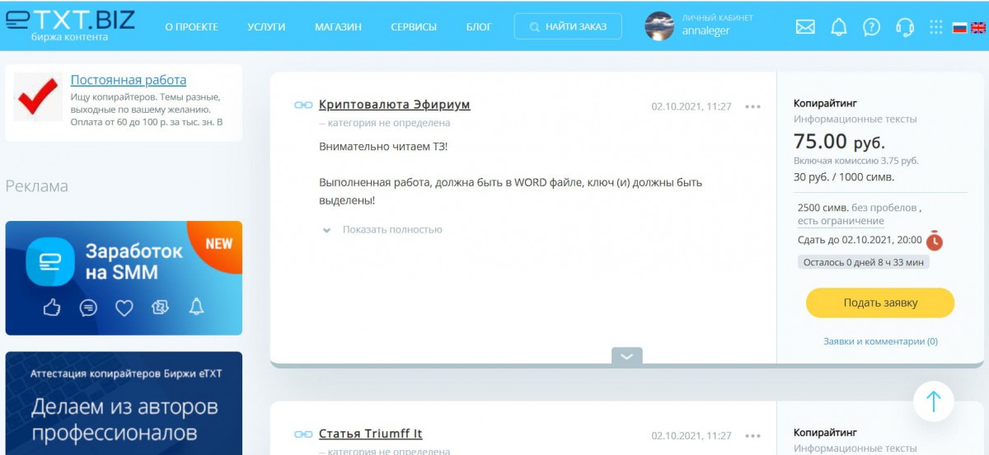Click repost icon on SMM banner
Image resolution: width=989 pixels, height=455 pixels.
(160, 307)
